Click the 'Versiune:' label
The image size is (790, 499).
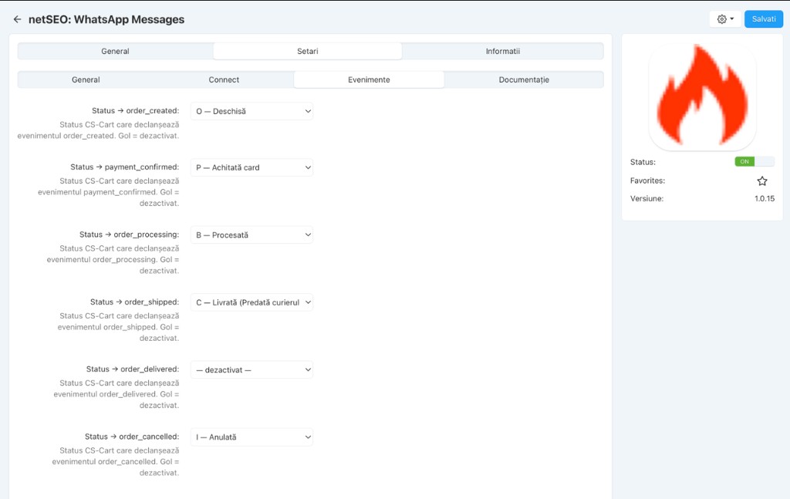647,198
